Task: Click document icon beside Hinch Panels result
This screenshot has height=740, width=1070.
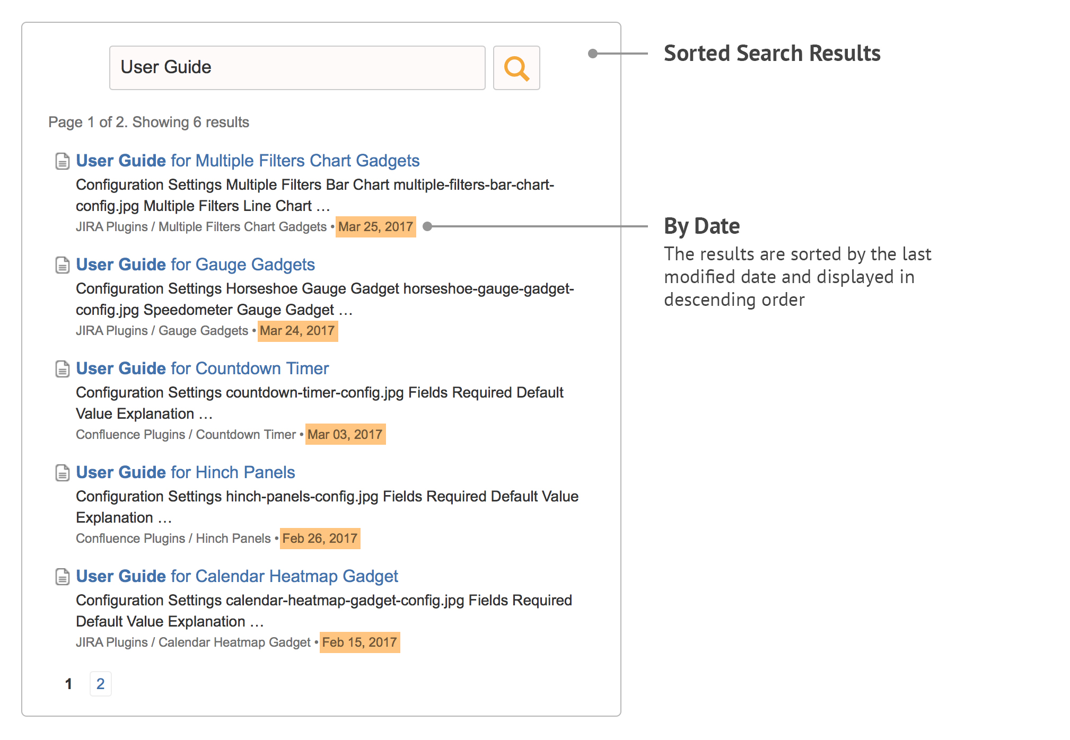Action: pos(63,473)
